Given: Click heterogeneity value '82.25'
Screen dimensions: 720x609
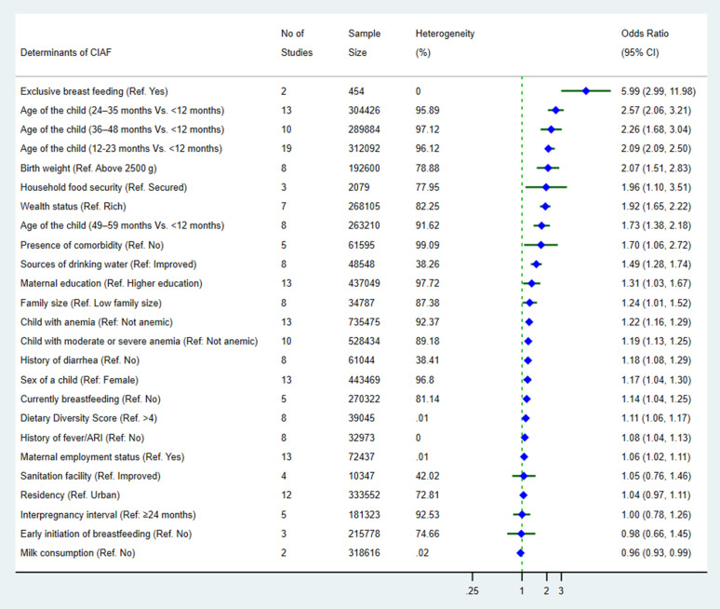Looking at the screenshot, I should click(428, 207).
